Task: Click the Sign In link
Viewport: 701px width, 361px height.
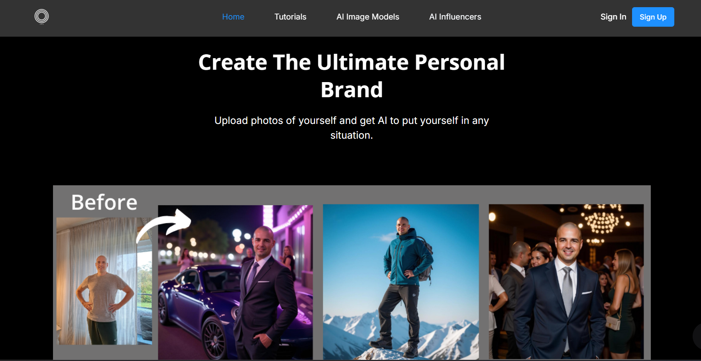Action: [613, 17]
